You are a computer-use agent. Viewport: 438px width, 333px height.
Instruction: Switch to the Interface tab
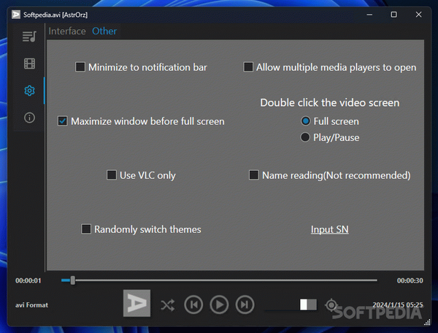click(x=67, y=31)
